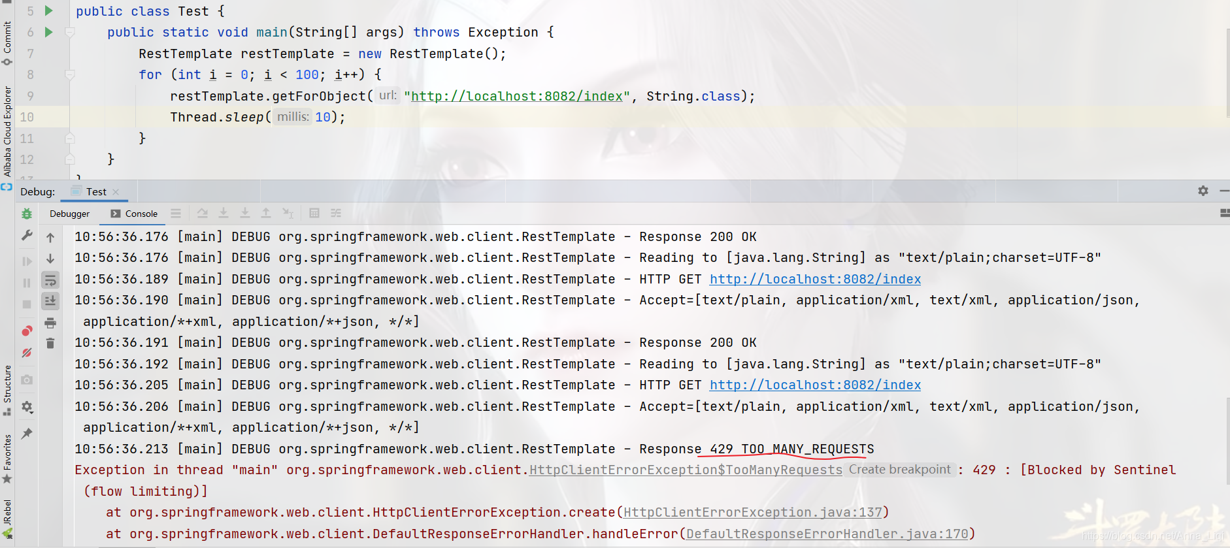The height and width of the screenshot is (548, 1230).
Task: Click Step Out icon
Action: coord(266,214)
